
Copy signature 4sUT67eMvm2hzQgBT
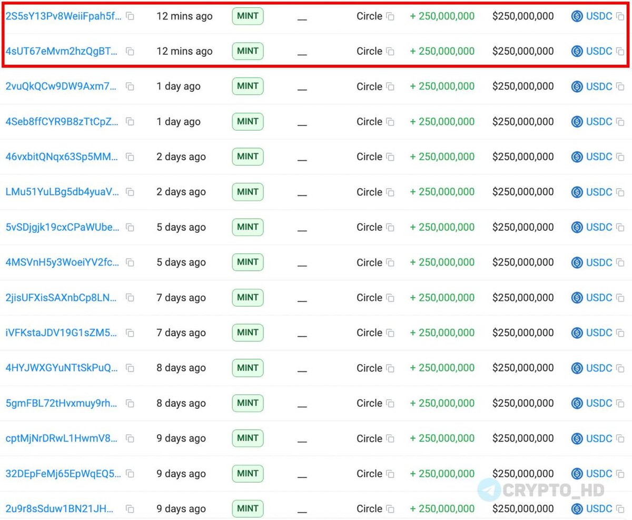[130, 52]
